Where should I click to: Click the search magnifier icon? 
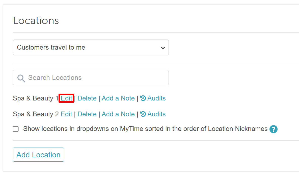click(x=21, y=78)
